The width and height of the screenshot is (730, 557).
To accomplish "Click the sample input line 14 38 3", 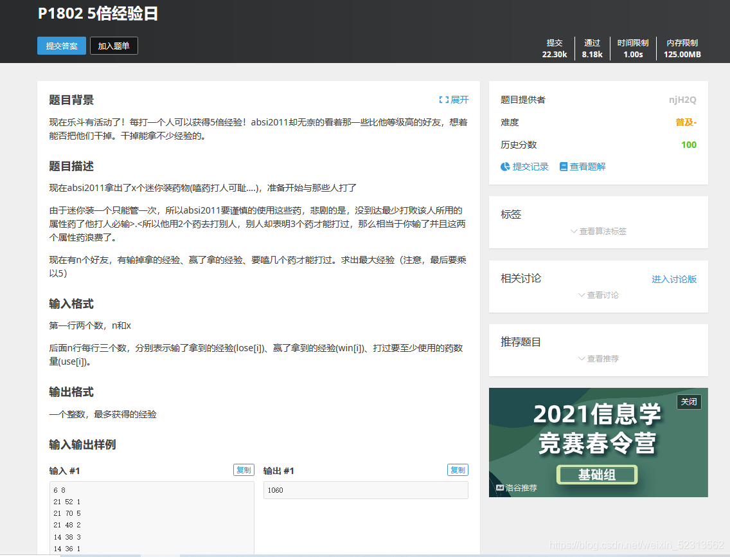I will pos(67,537).
